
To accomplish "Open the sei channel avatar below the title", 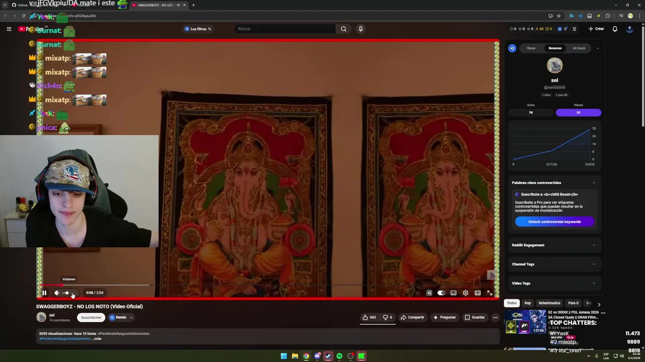I will 41,317.
